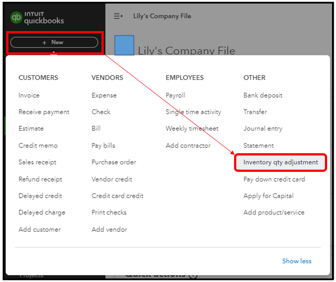Open Journal entry option
The image size is (336, 282).
[263, 128]
